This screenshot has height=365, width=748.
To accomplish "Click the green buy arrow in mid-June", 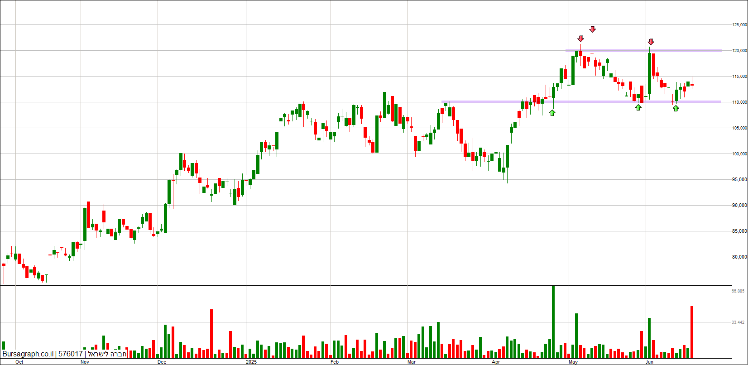I will coord(676,108).
